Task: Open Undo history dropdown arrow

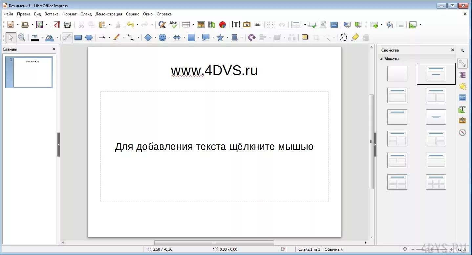Action: [138, 25]
